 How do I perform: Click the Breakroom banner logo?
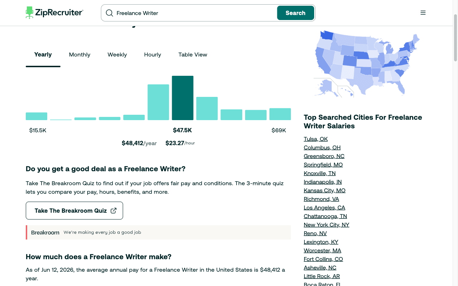coord(45,232)
